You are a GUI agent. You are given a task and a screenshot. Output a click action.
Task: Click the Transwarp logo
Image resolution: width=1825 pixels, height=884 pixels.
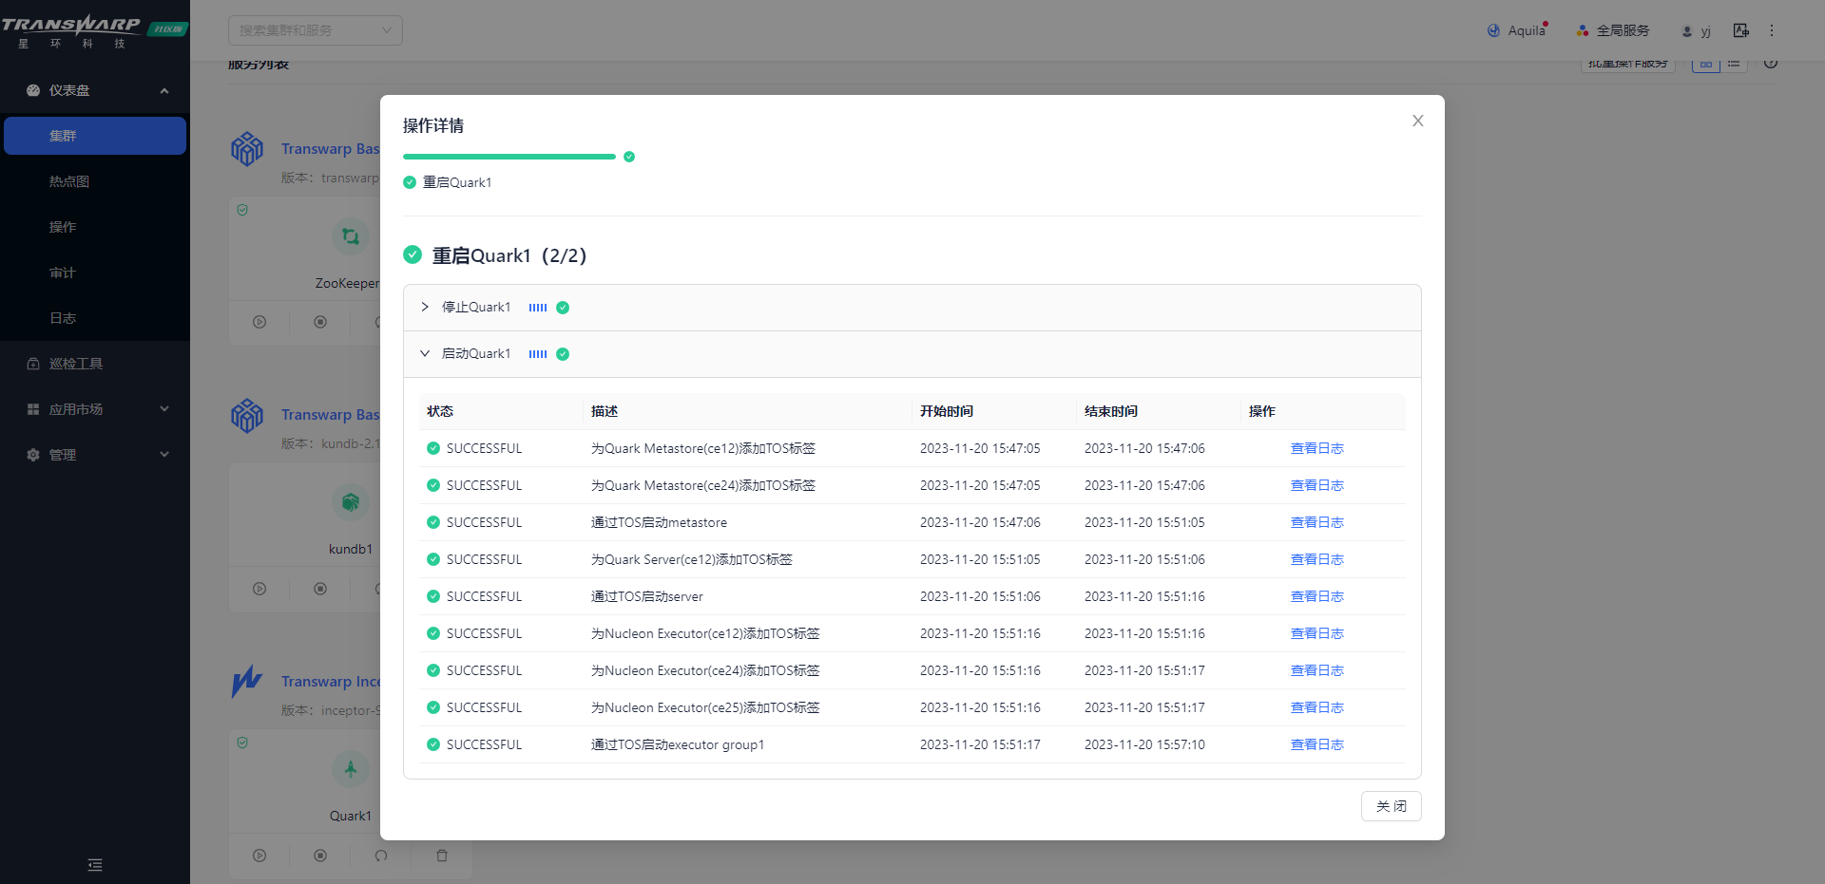[x=93, y=30]
